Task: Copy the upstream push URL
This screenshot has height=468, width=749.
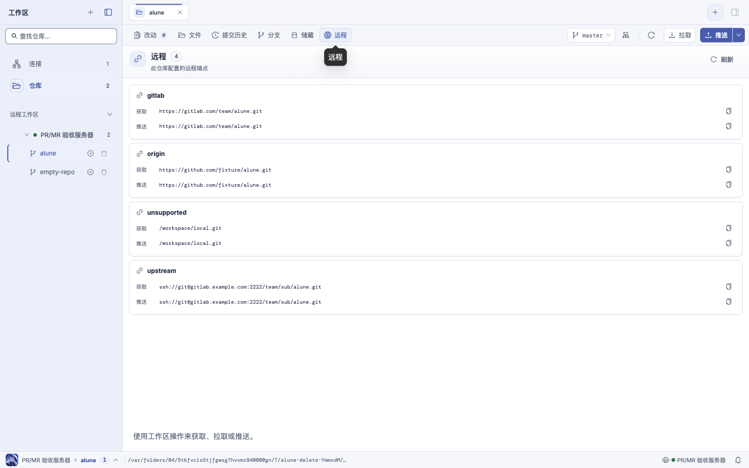Action: 729,302
